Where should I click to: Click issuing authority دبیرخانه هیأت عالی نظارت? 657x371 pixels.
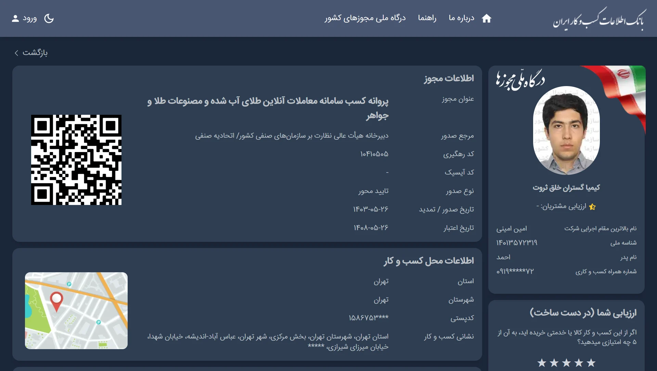pyautogui.click(x=292, y=136)
